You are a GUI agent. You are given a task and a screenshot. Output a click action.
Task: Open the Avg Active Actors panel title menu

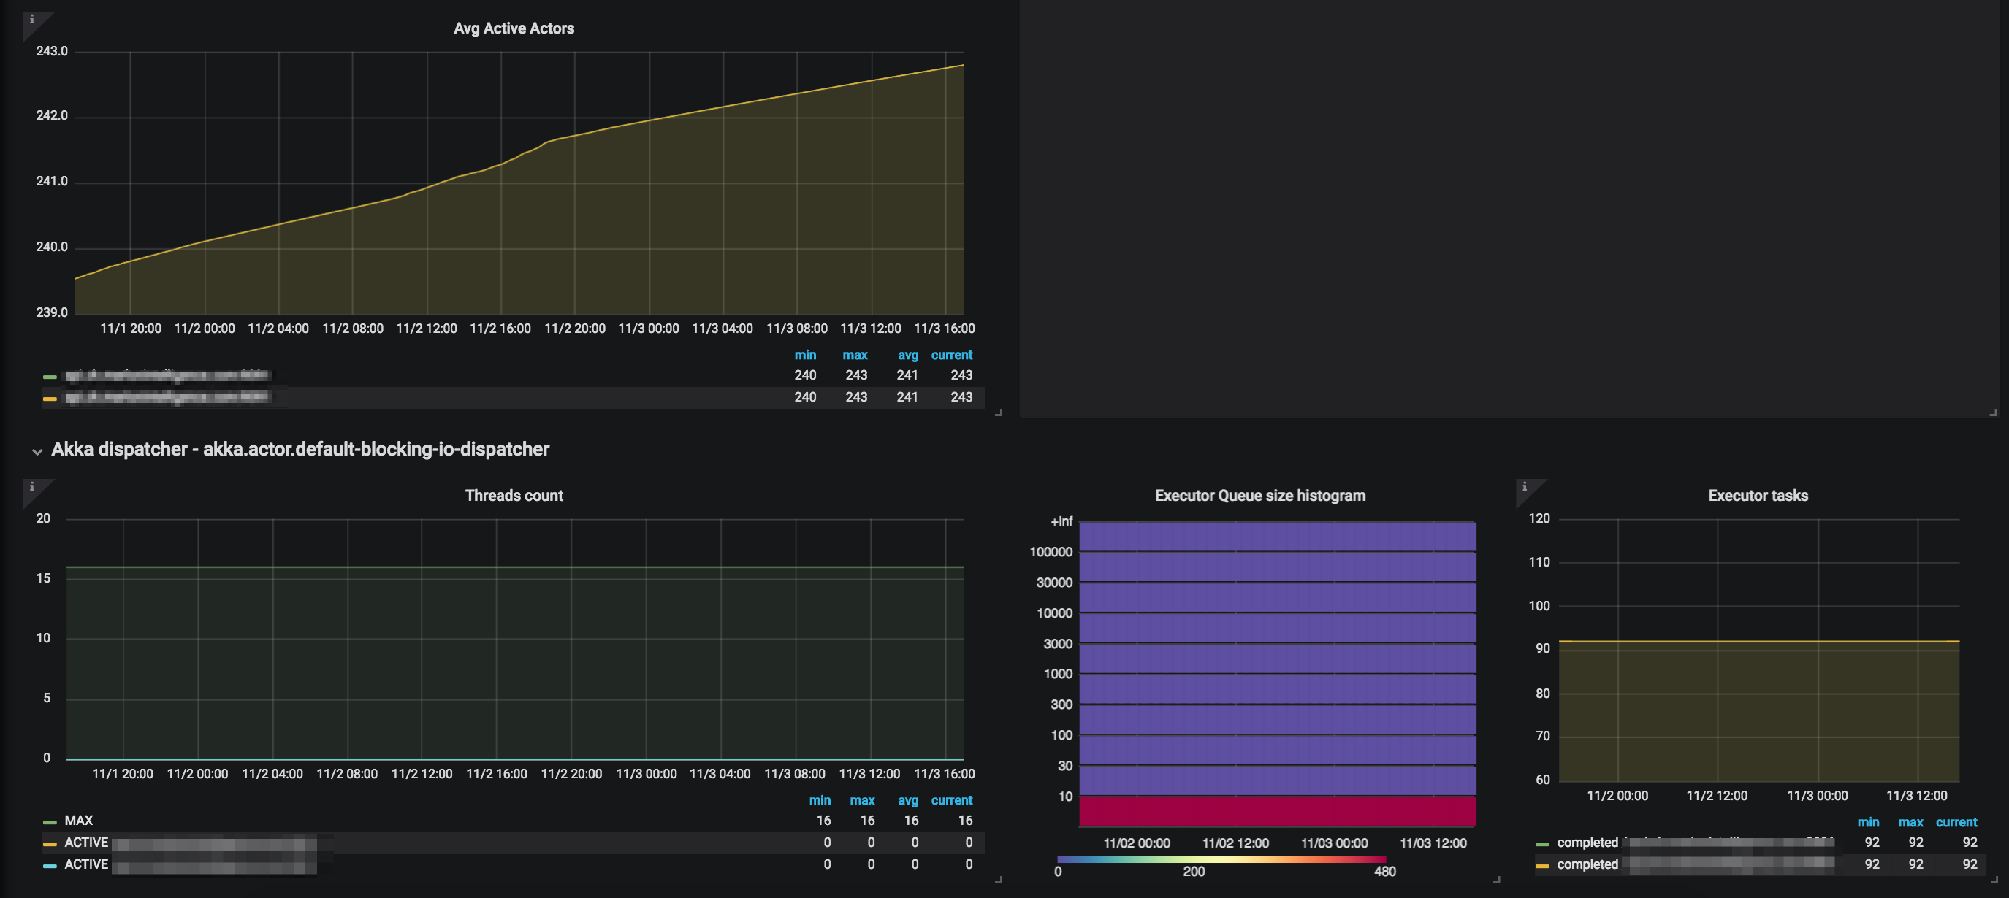tap(513, 28)
